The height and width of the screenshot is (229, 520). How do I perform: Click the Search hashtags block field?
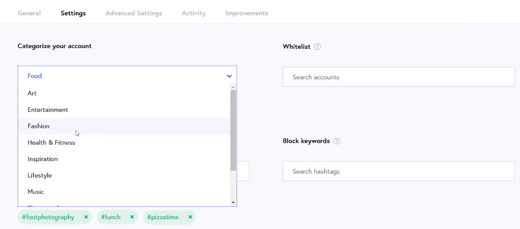tap(398, 171)
